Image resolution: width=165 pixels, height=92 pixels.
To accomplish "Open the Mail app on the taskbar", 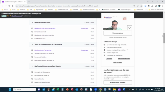I will [53, 89].
